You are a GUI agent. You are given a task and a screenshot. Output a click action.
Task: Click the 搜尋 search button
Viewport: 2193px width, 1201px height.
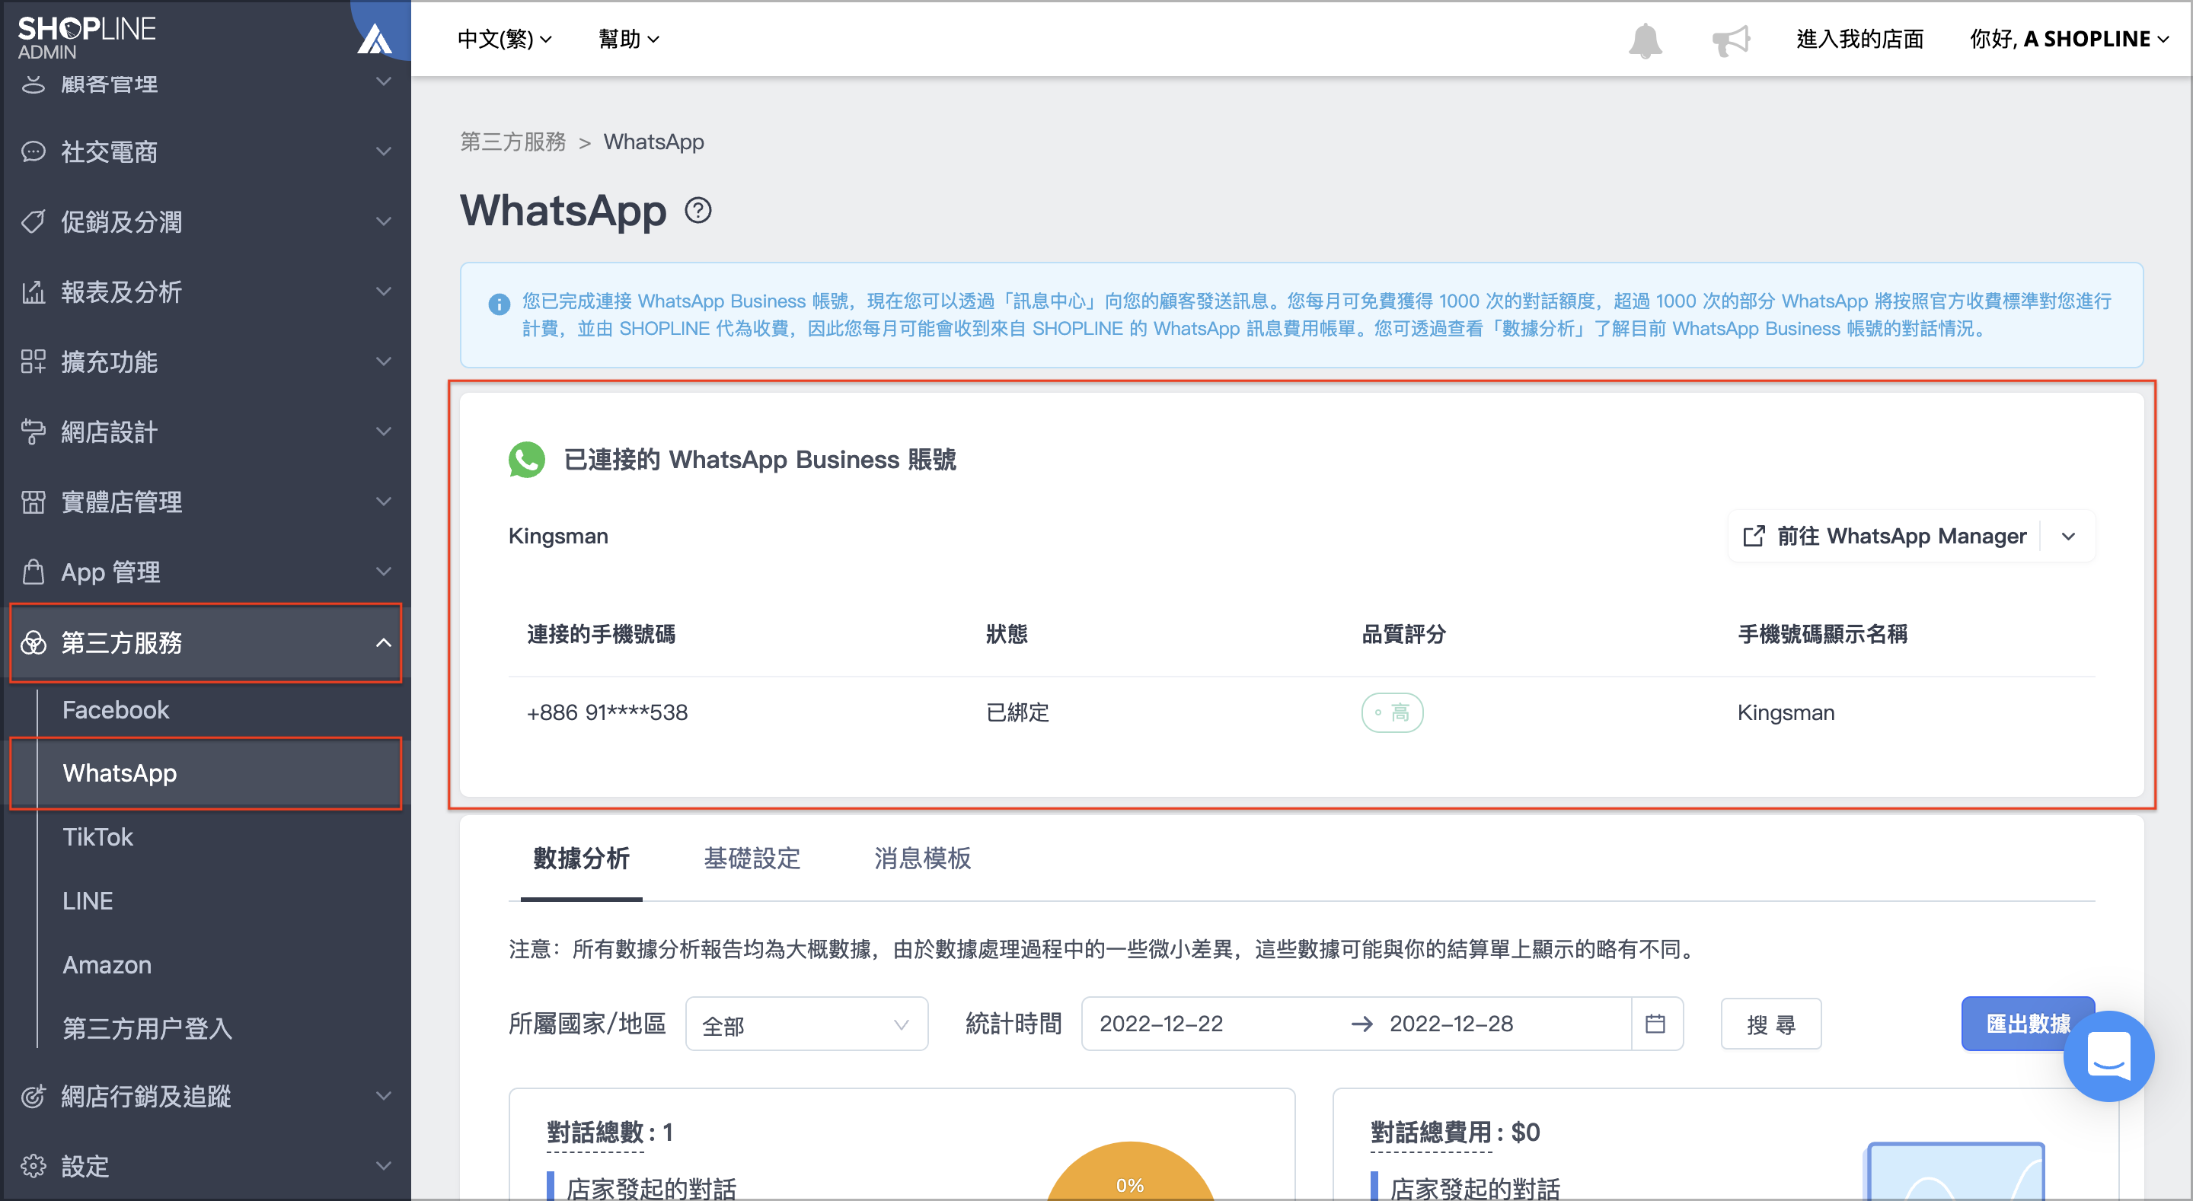[1770, 1024]
